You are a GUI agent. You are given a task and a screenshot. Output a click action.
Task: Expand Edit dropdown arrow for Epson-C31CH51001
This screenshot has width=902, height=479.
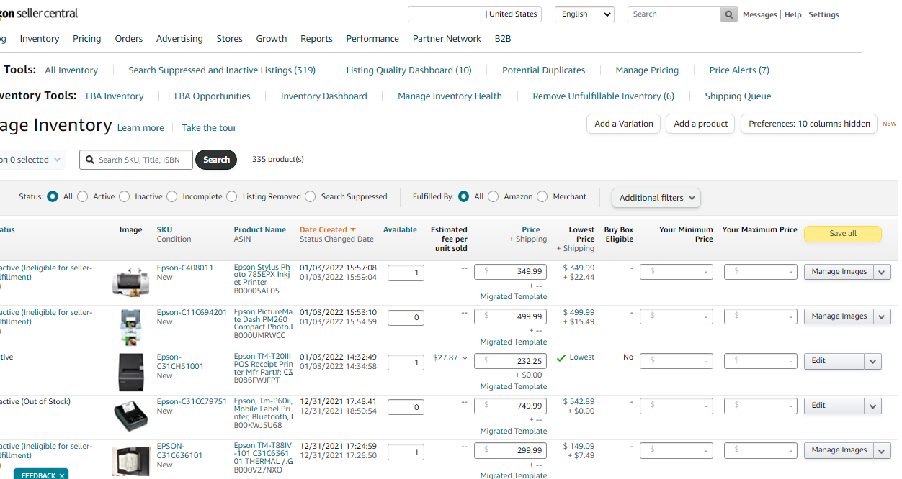873,361
